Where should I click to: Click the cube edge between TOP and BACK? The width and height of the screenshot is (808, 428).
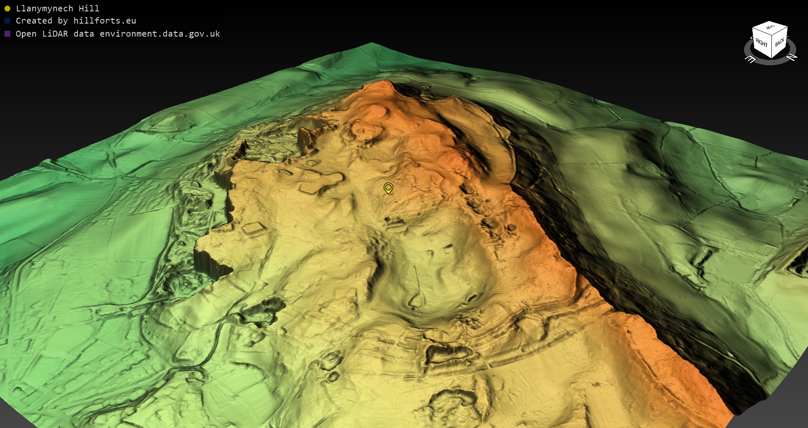(780, 32)
